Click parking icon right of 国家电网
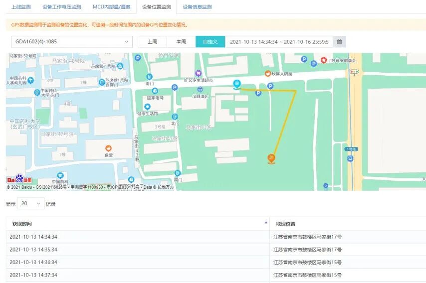The height and width of the screenshot is (283, 426). click(x=175, y=87)
